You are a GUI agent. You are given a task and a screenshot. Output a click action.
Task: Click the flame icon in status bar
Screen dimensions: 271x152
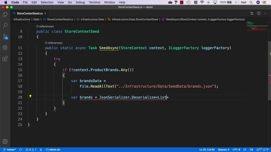click(41, 149)
